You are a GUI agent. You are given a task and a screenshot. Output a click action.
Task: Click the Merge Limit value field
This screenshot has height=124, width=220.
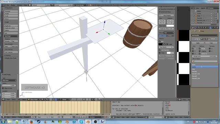click(205, 56)
